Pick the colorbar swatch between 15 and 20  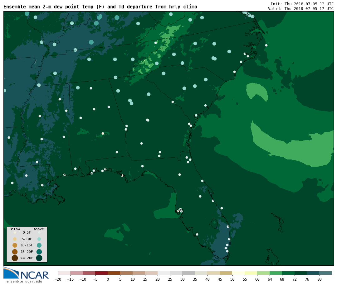pos(152,273)
